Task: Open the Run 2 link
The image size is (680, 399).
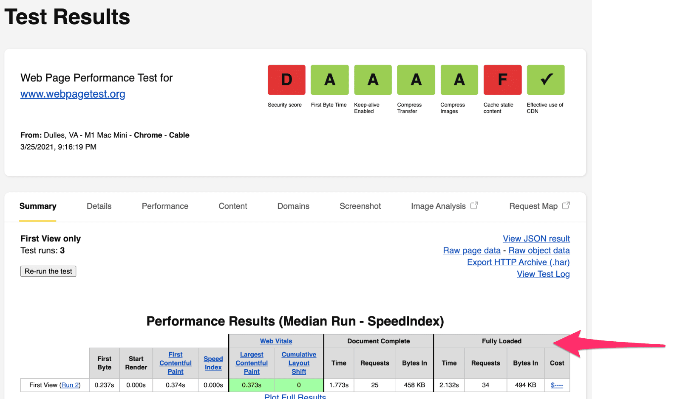Action: [x=70, y=385]
